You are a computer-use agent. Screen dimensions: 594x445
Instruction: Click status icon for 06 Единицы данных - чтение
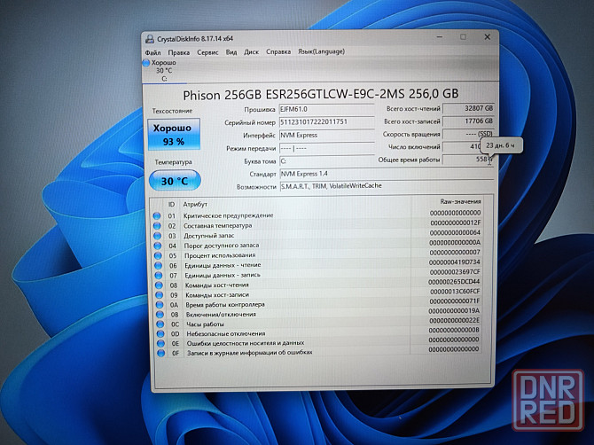pos(159,265)
